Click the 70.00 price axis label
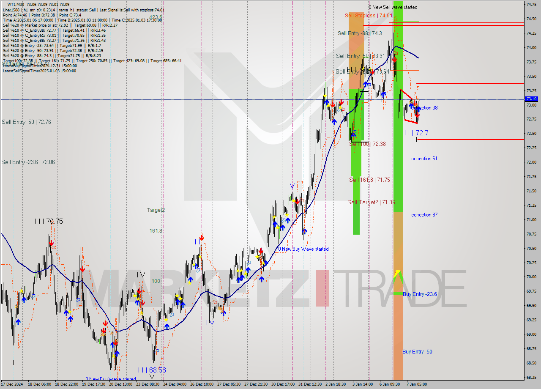 [531, 277]
